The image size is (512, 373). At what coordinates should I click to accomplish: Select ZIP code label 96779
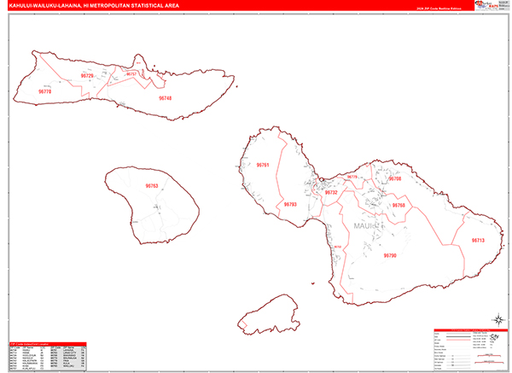[352, 177]
